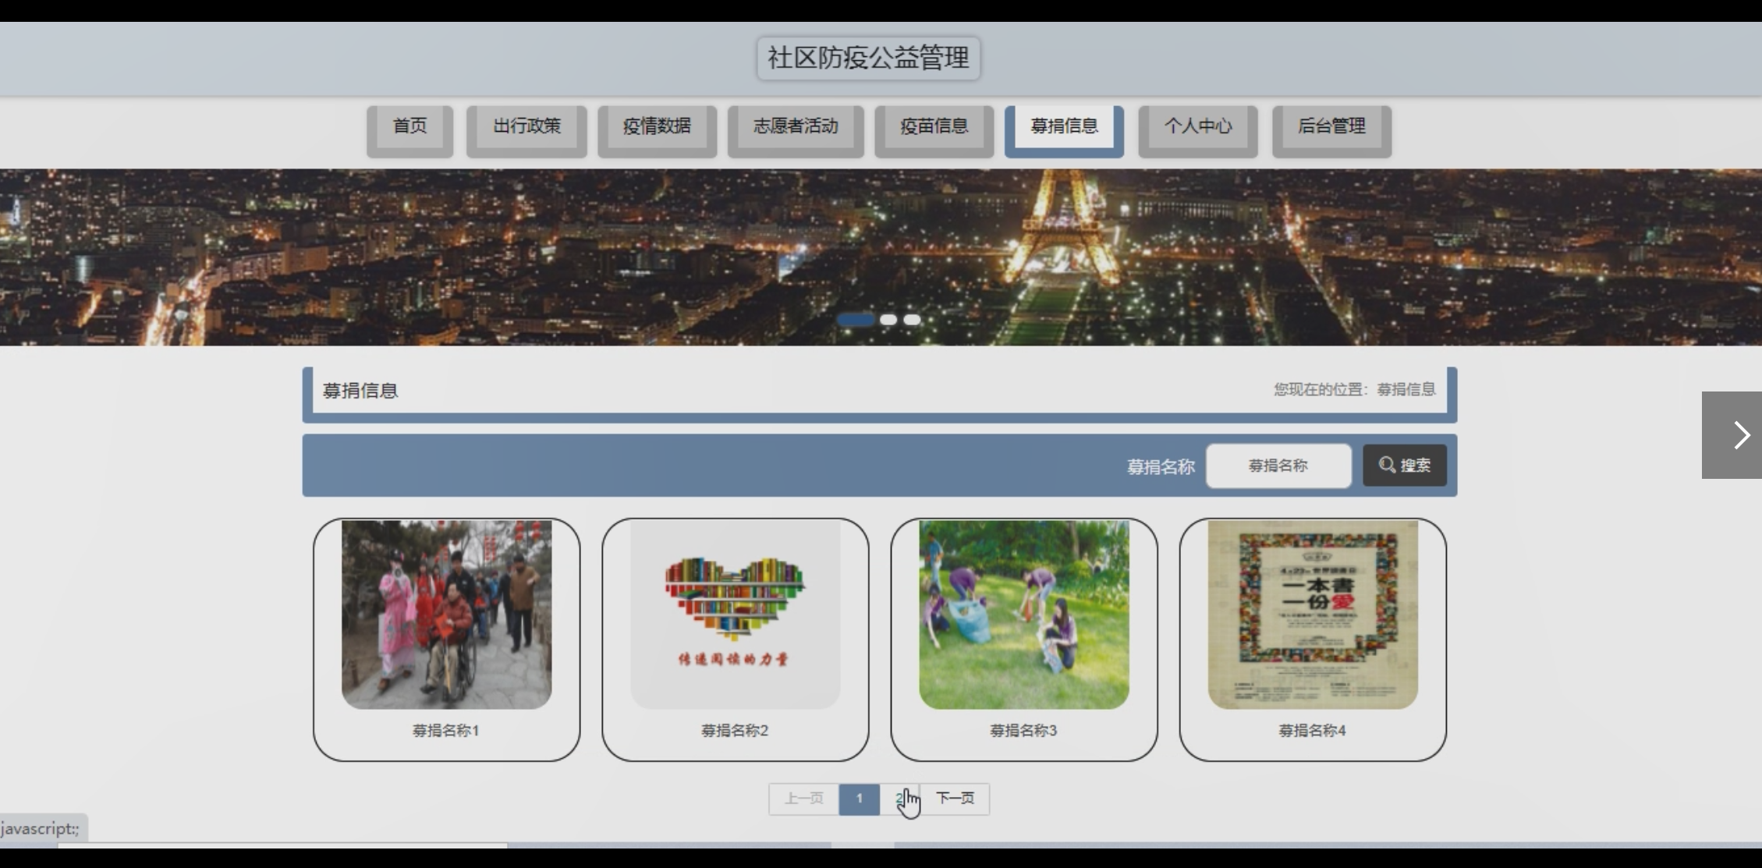Viewport: 1762px width, 868px height.
Task: Go to 出行政策 navigation tab
Action: pyautogui.click(x=526, y=127)
